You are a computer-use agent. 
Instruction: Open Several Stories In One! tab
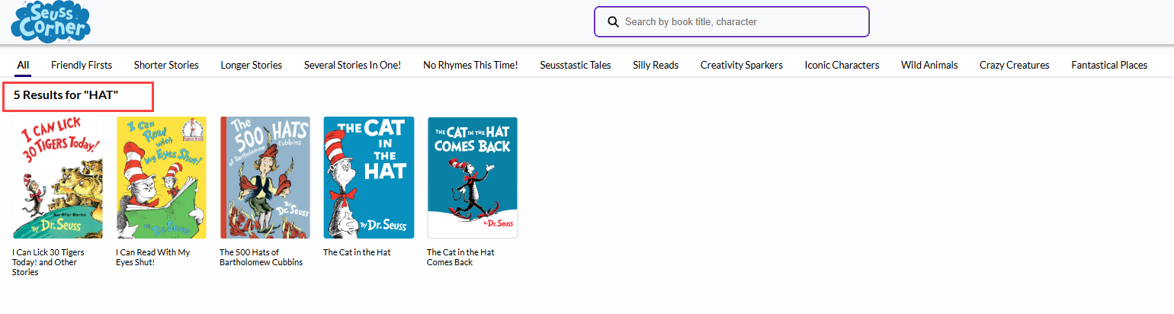[x=352, y=66]
